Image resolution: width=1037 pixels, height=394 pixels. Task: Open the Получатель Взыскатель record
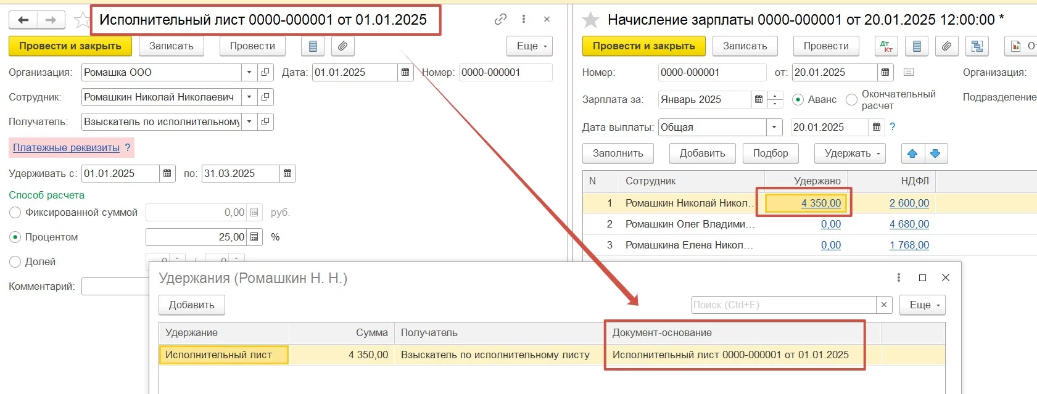click(265, 121)
